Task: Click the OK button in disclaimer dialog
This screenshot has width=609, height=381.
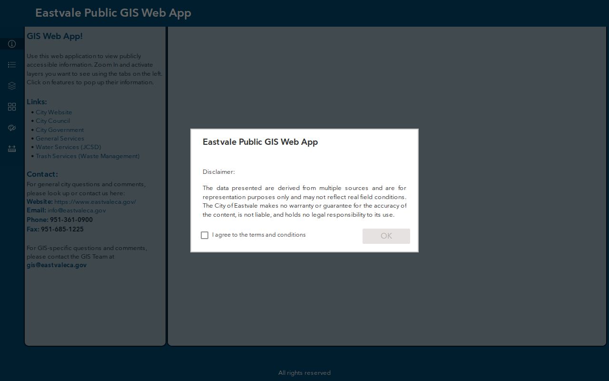Action: pyautogui.click(x=386, y=236)
